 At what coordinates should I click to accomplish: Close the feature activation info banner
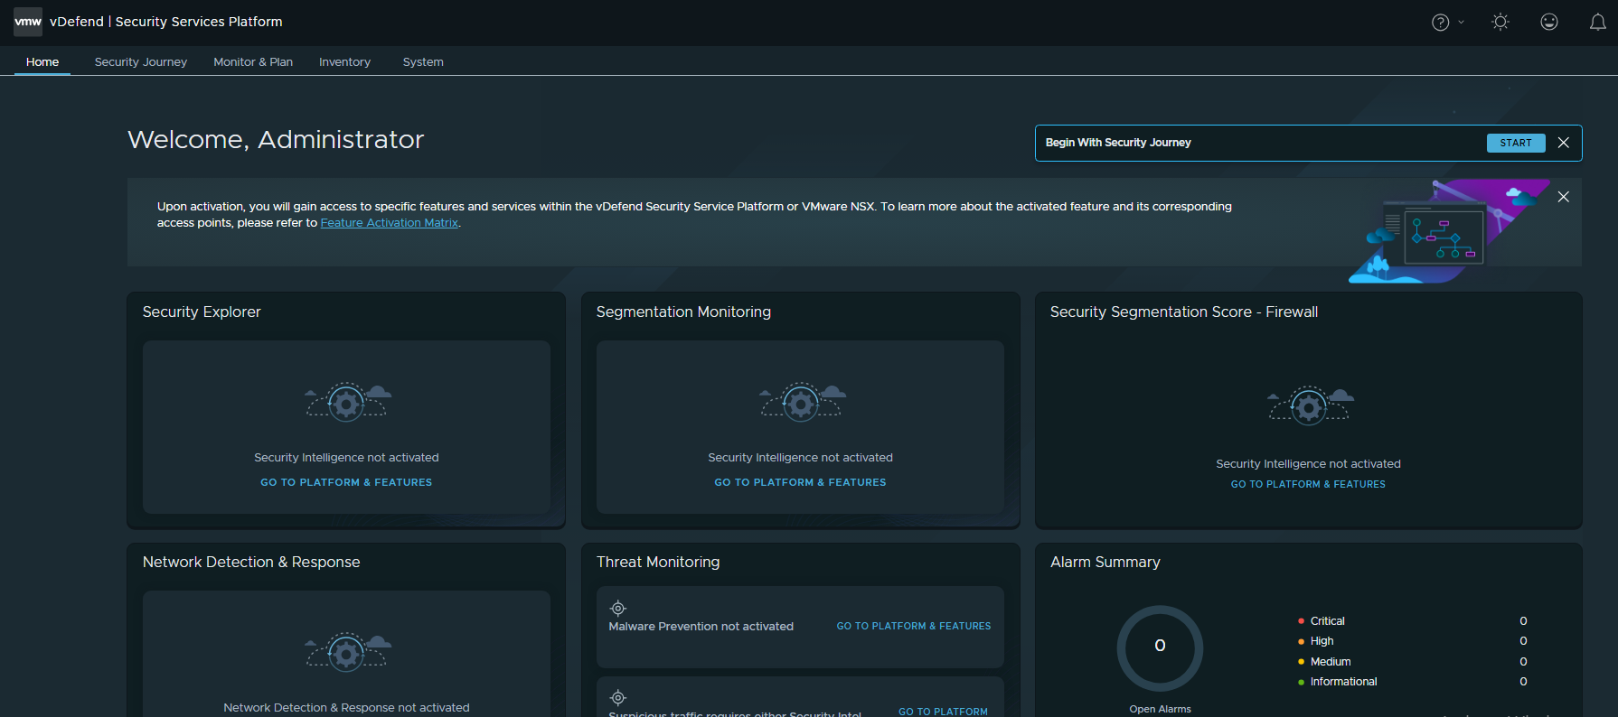tap(1564, 197)
